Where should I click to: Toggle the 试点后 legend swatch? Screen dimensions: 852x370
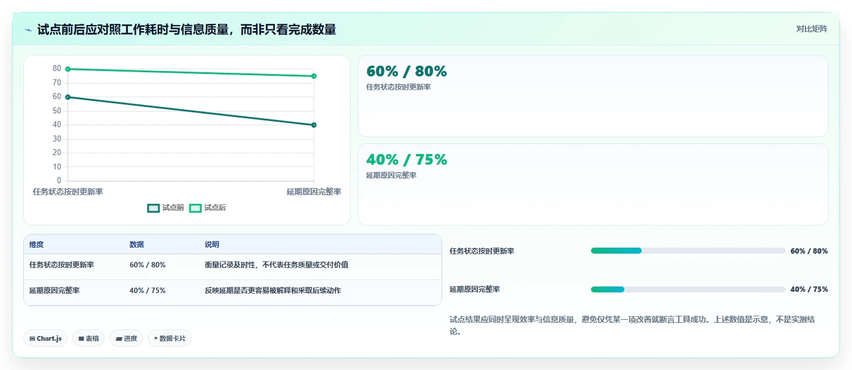195,208
